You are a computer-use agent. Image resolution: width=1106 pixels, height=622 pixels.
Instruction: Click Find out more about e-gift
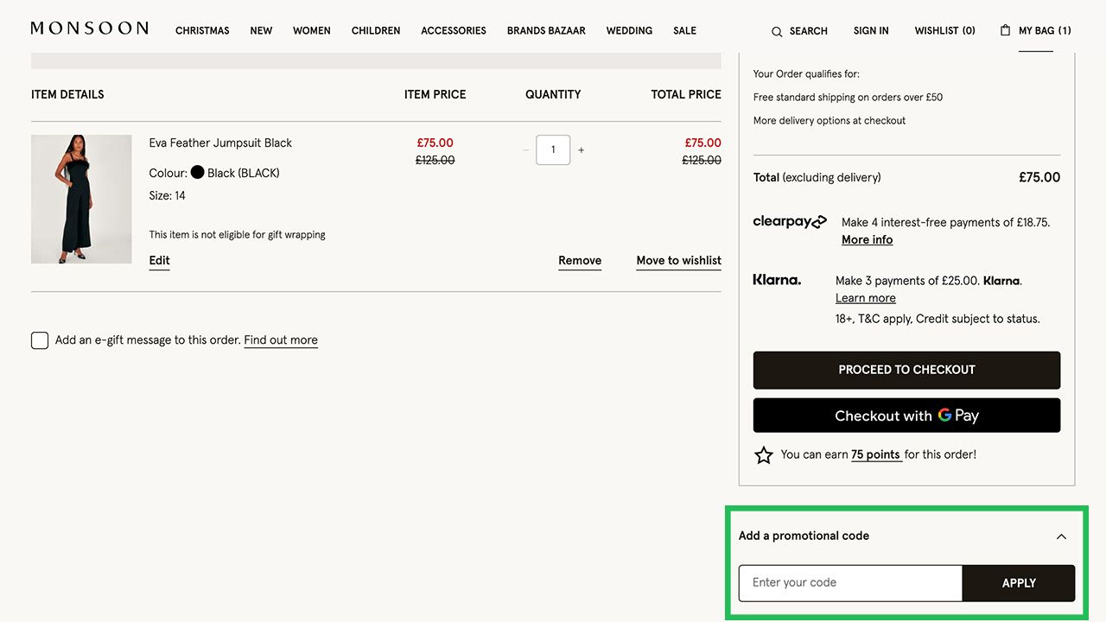tap(281, 340)
